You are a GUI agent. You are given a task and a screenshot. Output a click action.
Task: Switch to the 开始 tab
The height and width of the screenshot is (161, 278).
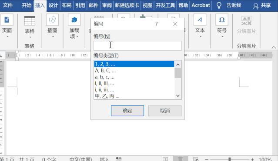click(x=27, y=5)
